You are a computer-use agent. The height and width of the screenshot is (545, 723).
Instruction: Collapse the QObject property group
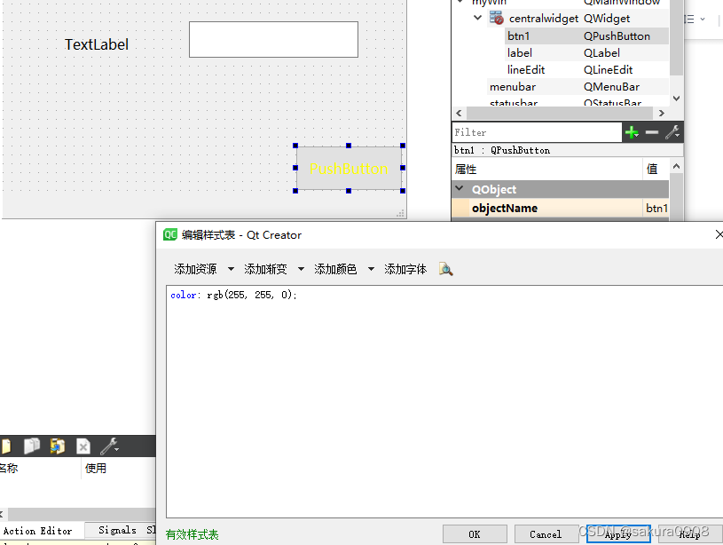460,188
